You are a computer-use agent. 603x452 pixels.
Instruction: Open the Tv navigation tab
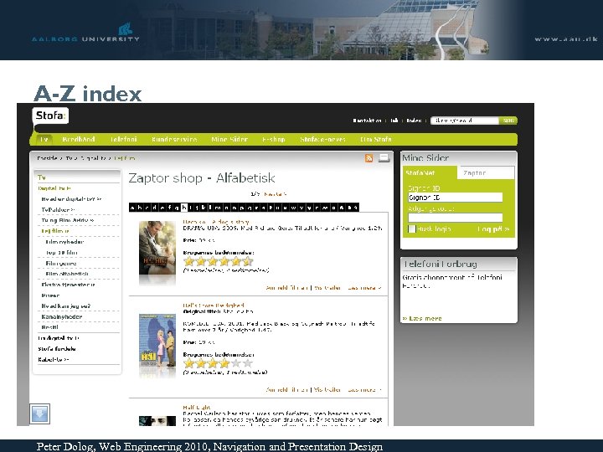coord(44,139)
